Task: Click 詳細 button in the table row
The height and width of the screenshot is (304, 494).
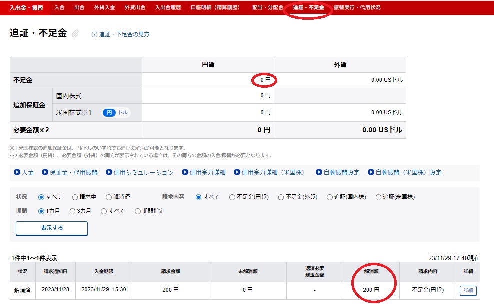Action: coord(468,291)
